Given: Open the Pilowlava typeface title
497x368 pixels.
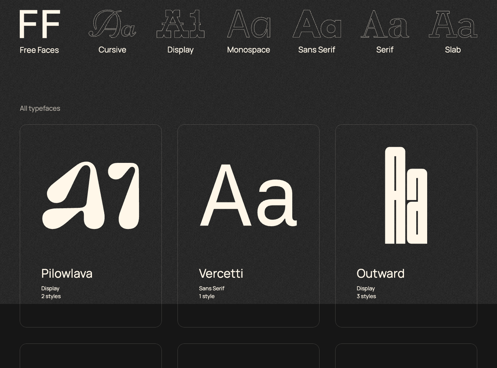Looking at the screenshot, I should pyautogui.click(x=67, y=274).
